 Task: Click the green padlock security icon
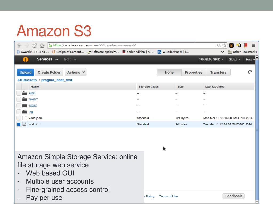[50, 45]
